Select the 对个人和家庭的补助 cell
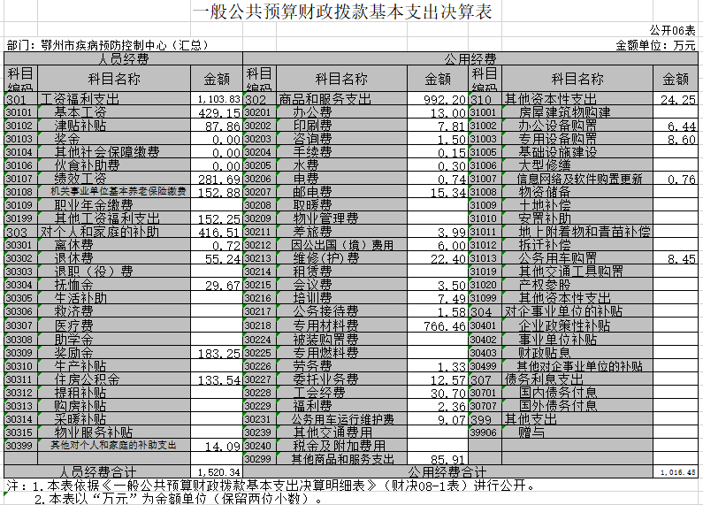Viewport: 703px width, 505px height. click(x=114, y=232)
